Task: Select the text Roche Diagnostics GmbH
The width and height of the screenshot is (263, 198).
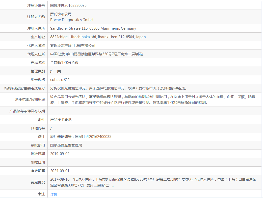Action: [x=72, y=20]
